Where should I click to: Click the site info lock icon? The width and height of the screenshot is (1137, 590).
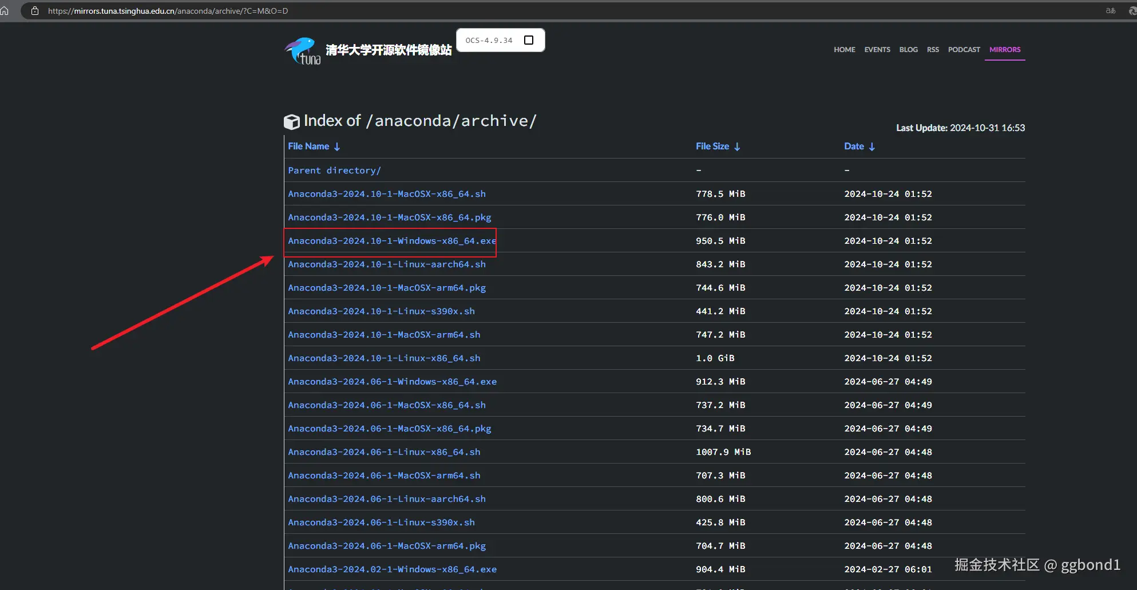point(35,11)
